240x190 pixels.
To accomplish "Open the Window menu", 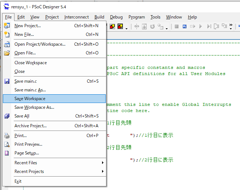I will (174, 17).
